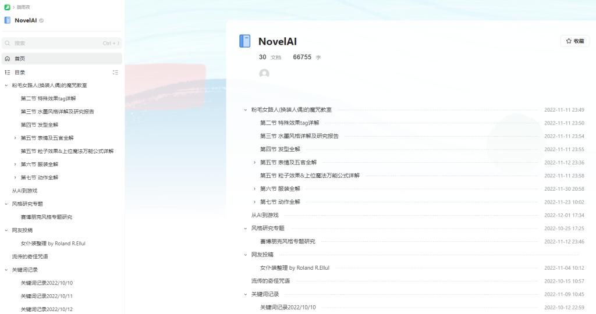The image size is (596, 314).
Task: Open the 首页 sidebar item
Action: [x=62, y=59]
